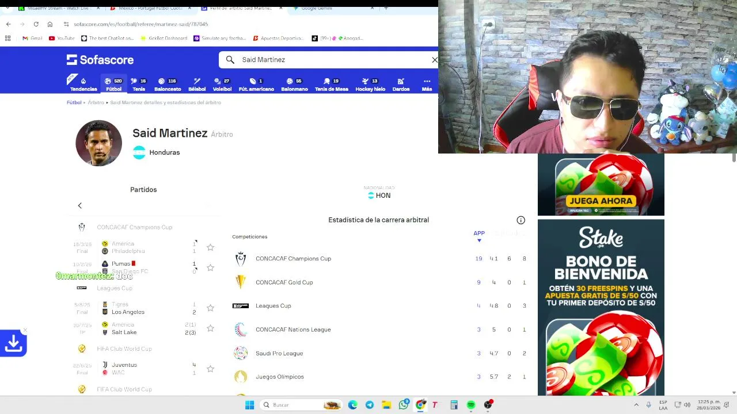Click the Honduras flag icon
Screen dimensions: 737x414
[139, 152]
